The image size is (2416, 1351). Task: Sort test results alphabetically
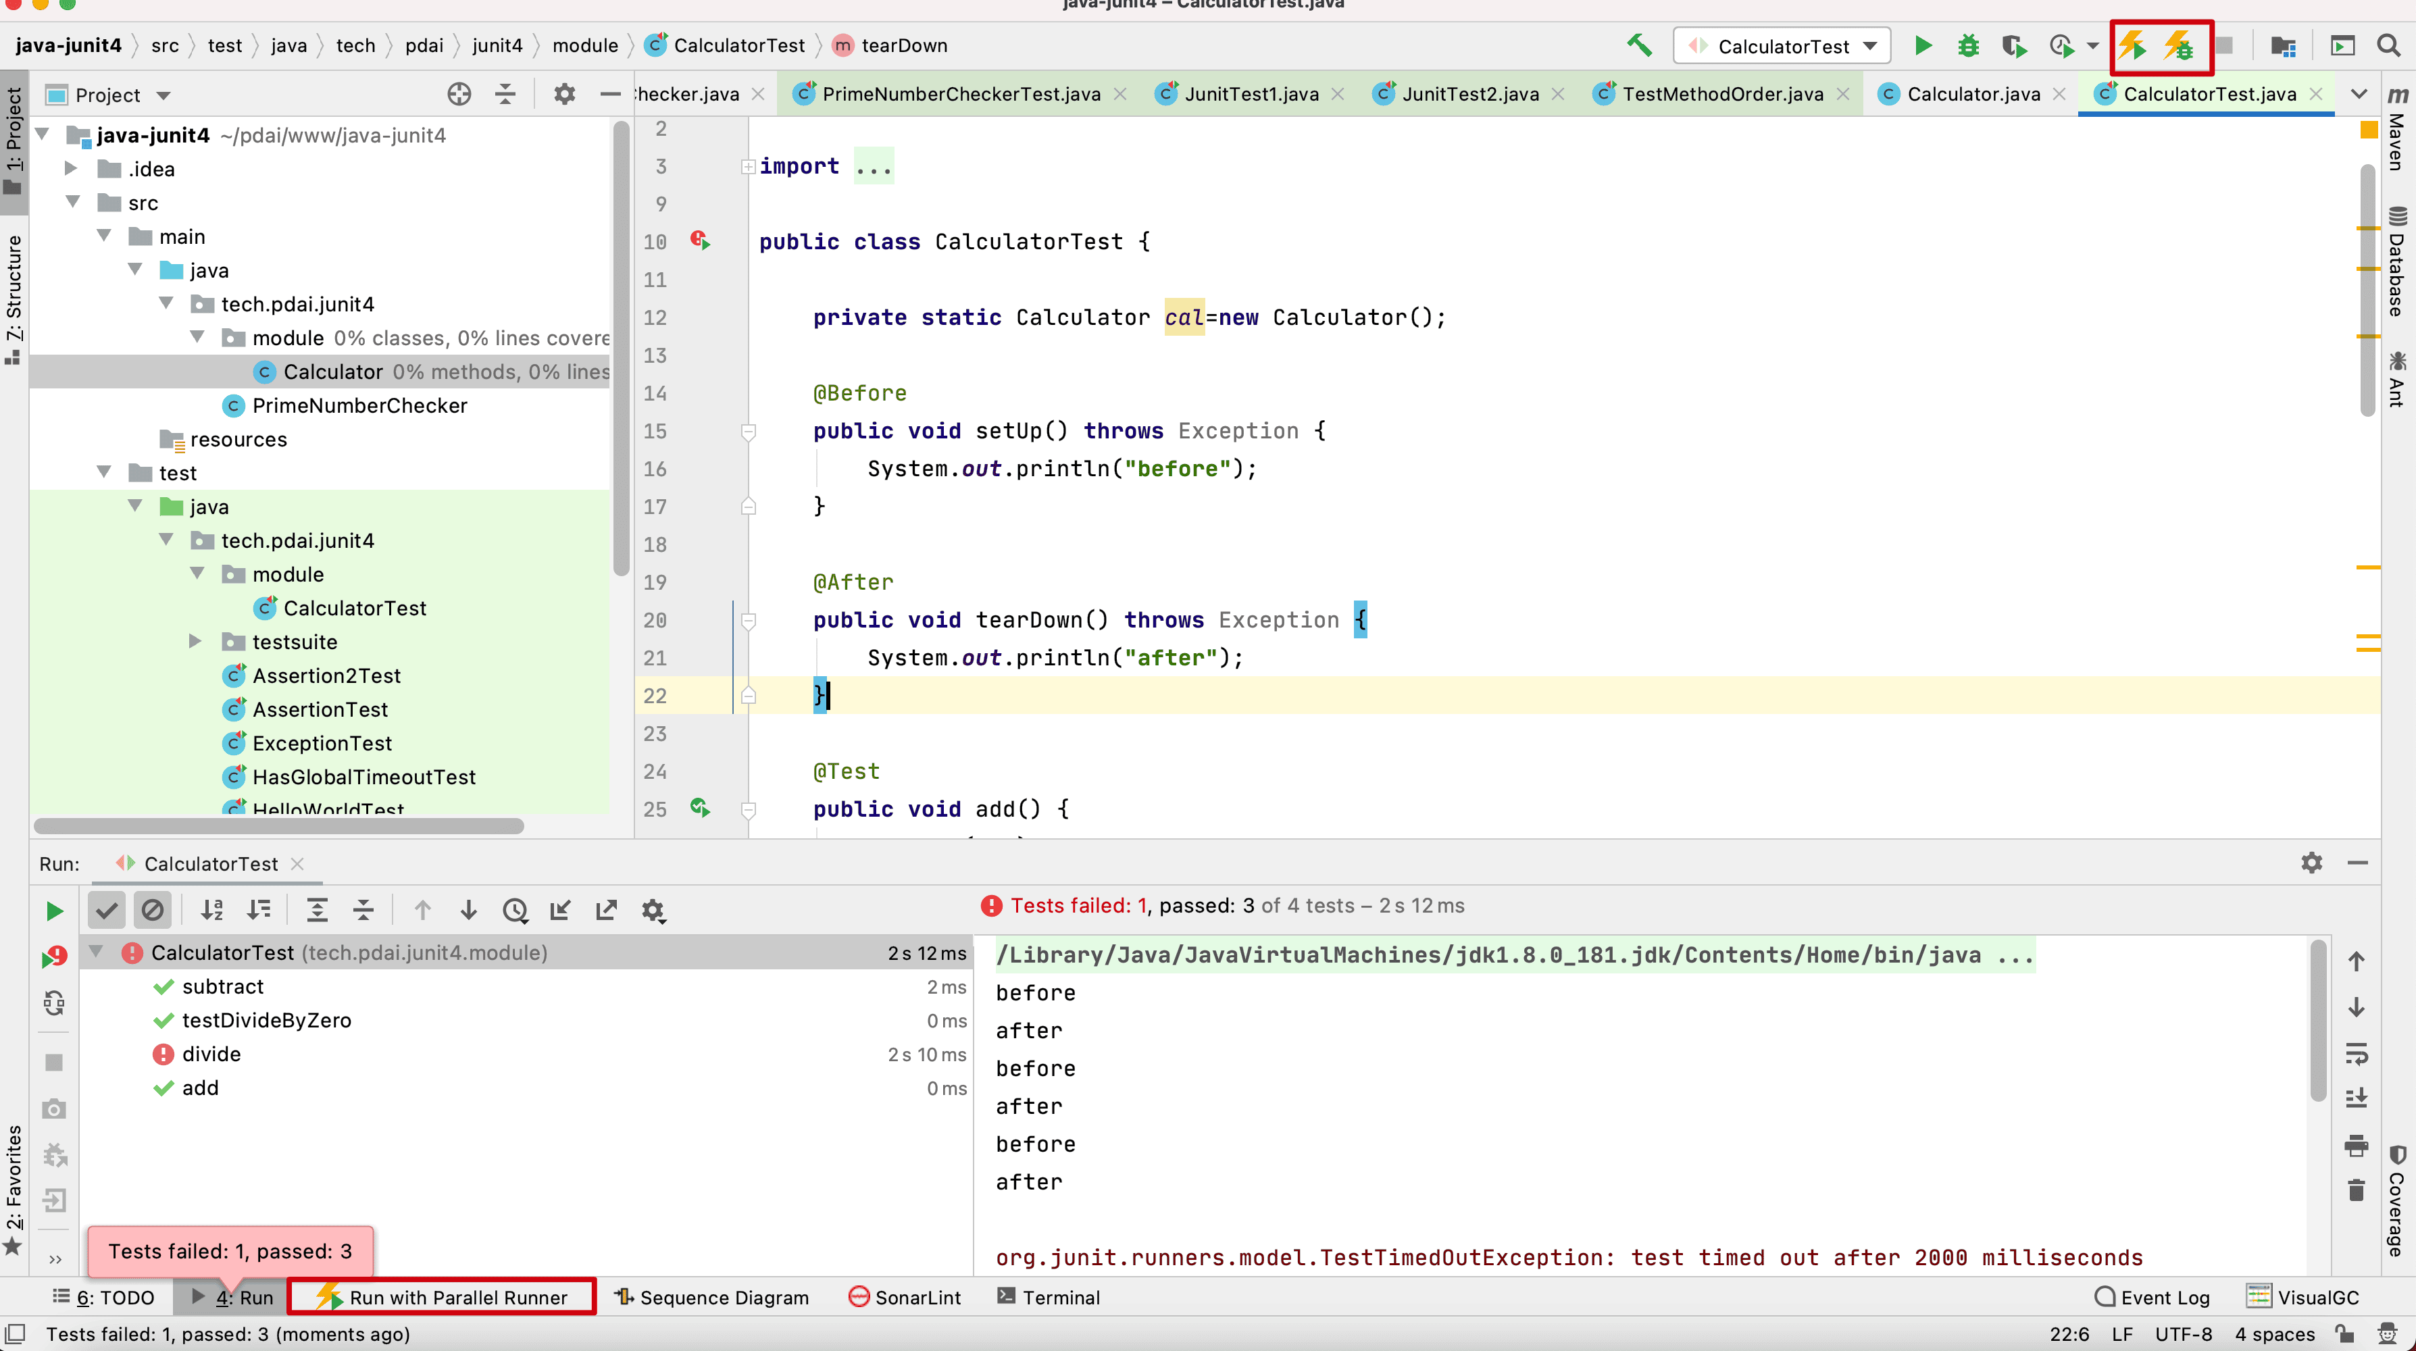click(212, 909)
